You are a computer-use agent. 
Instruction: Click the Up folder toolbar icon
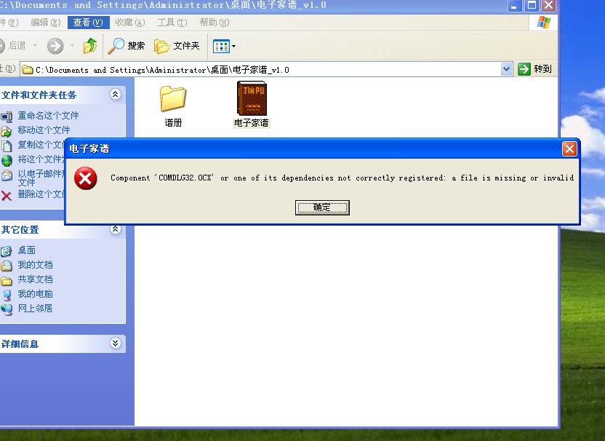pos(90,46)
